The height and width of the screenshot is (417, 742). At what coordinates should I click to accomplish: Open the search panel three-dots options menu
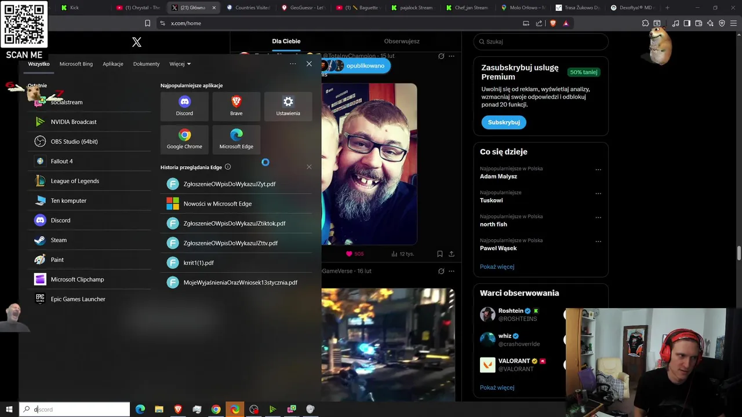tap(293, 64)
